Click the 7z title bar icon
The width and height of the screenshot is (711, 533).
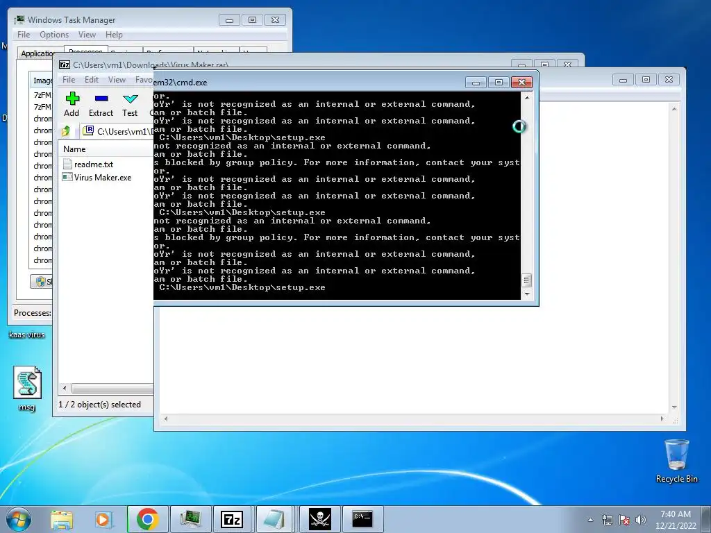[65, 65]
